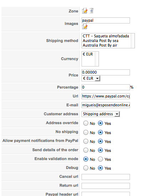141x196 pixels.
Task: Set No shipping to No
Action: pos(86,132)
